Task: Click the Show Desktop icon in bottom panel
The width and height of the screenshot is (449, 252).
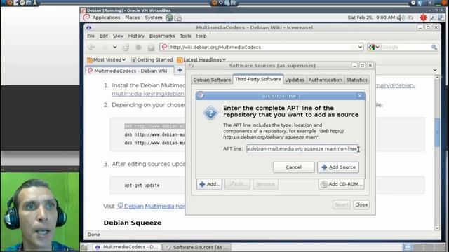Action: coord(84,247)
